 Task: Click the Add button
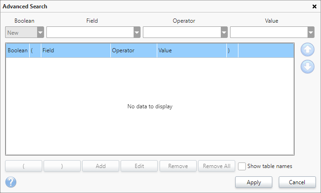click(101, 166)
